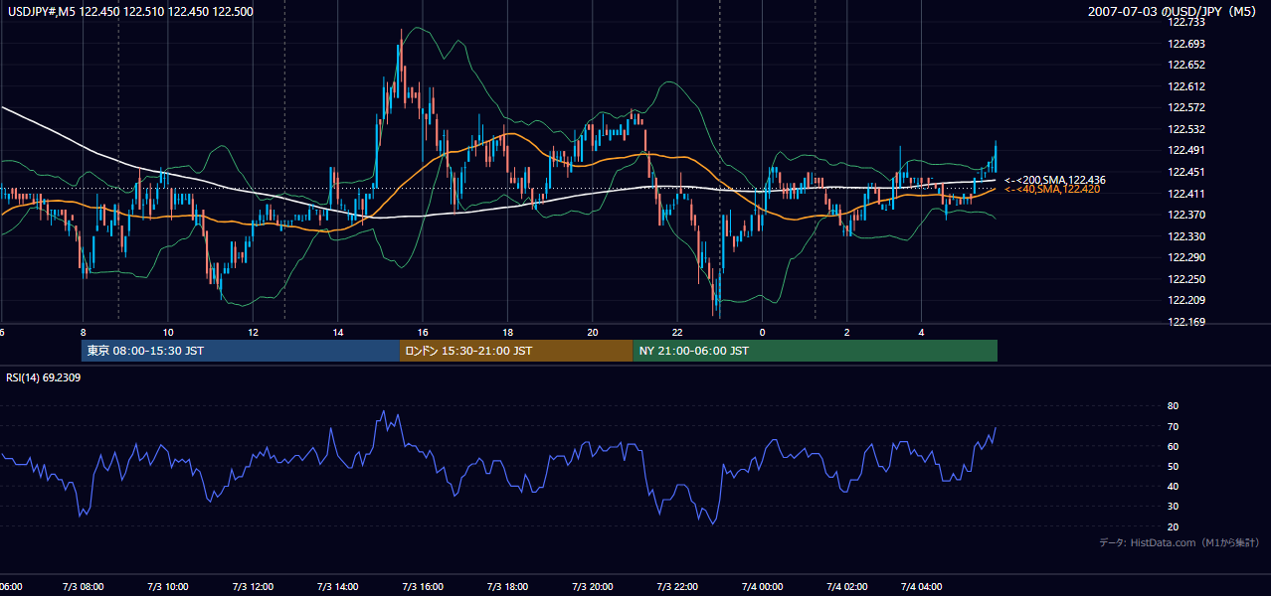Viewport: 1271px width, 596px height.
Task: Click price axis value 122.652
Action: pos(1187,66)
